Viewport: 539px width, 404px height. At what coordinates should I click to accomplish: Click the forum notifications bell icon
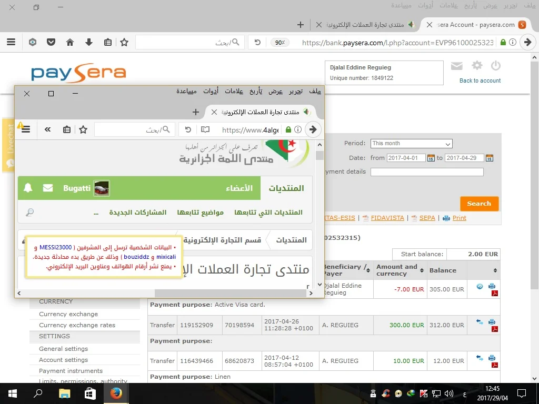click(x=28, y=188)
